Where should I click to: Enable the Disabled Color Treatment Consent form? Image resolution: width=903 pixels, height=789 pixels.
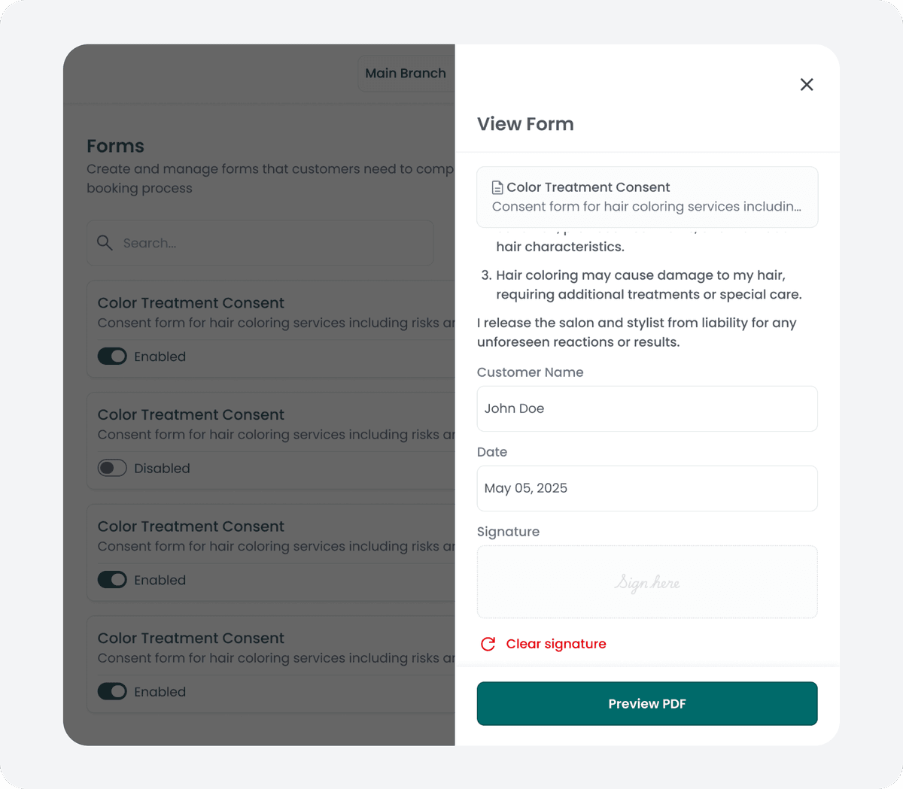[x=112, y=467]
